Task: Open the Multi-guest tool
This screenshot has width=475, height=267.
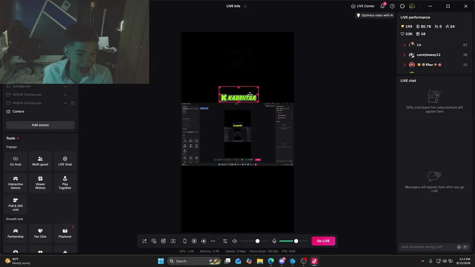Action: (40, 161)
